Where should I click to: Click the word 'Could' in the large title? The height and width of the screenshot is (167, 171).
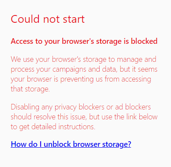[25, 19]
